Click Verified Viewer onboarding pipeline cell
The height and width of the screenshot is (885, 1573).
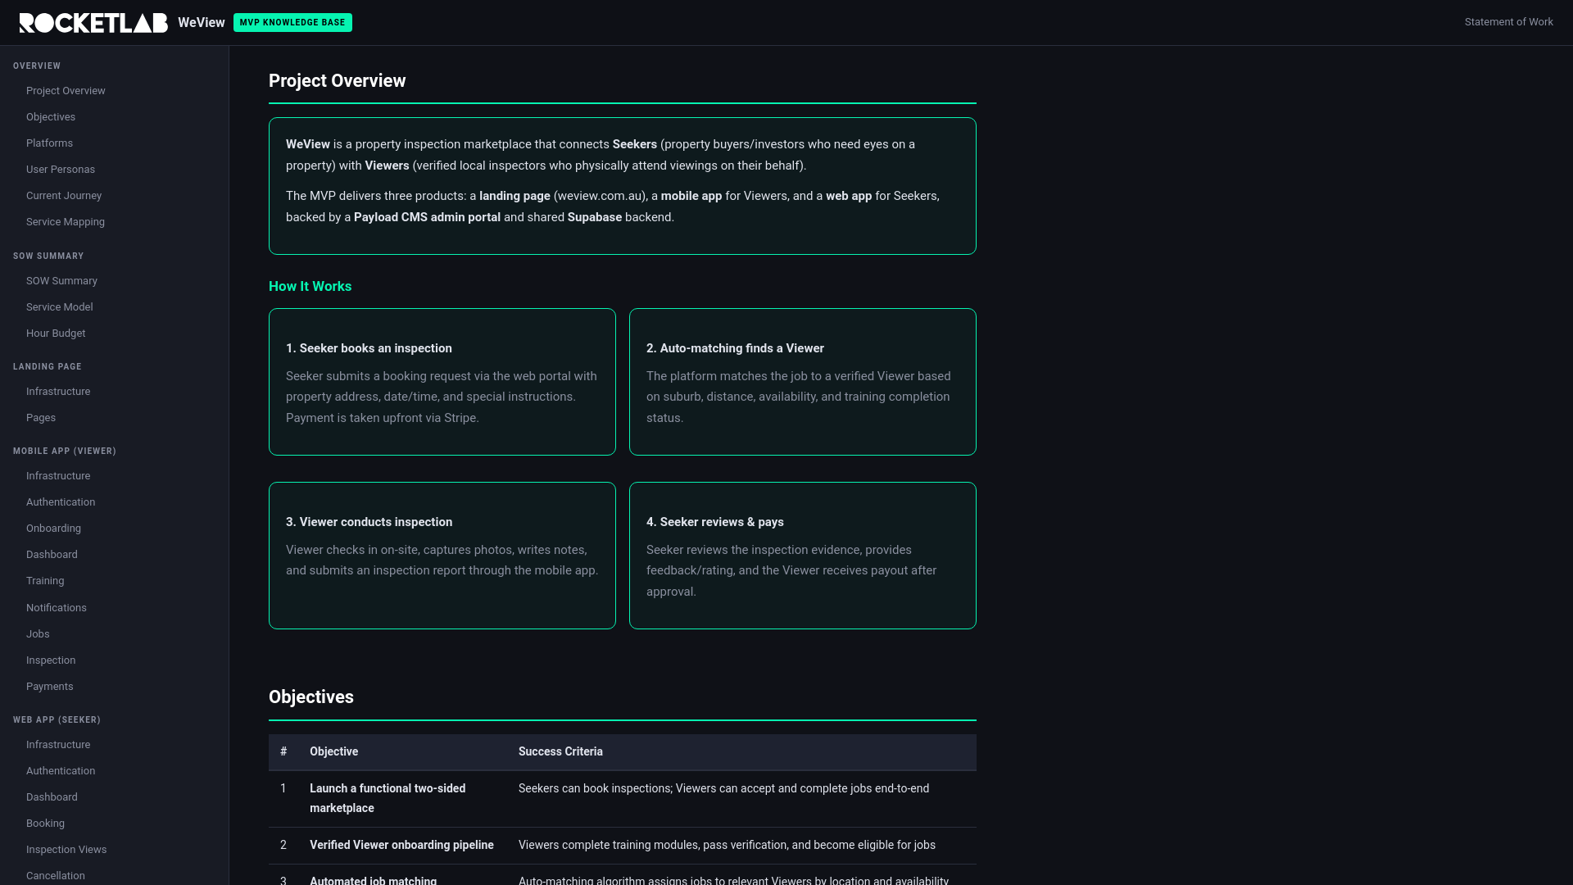tap(401, 846)
